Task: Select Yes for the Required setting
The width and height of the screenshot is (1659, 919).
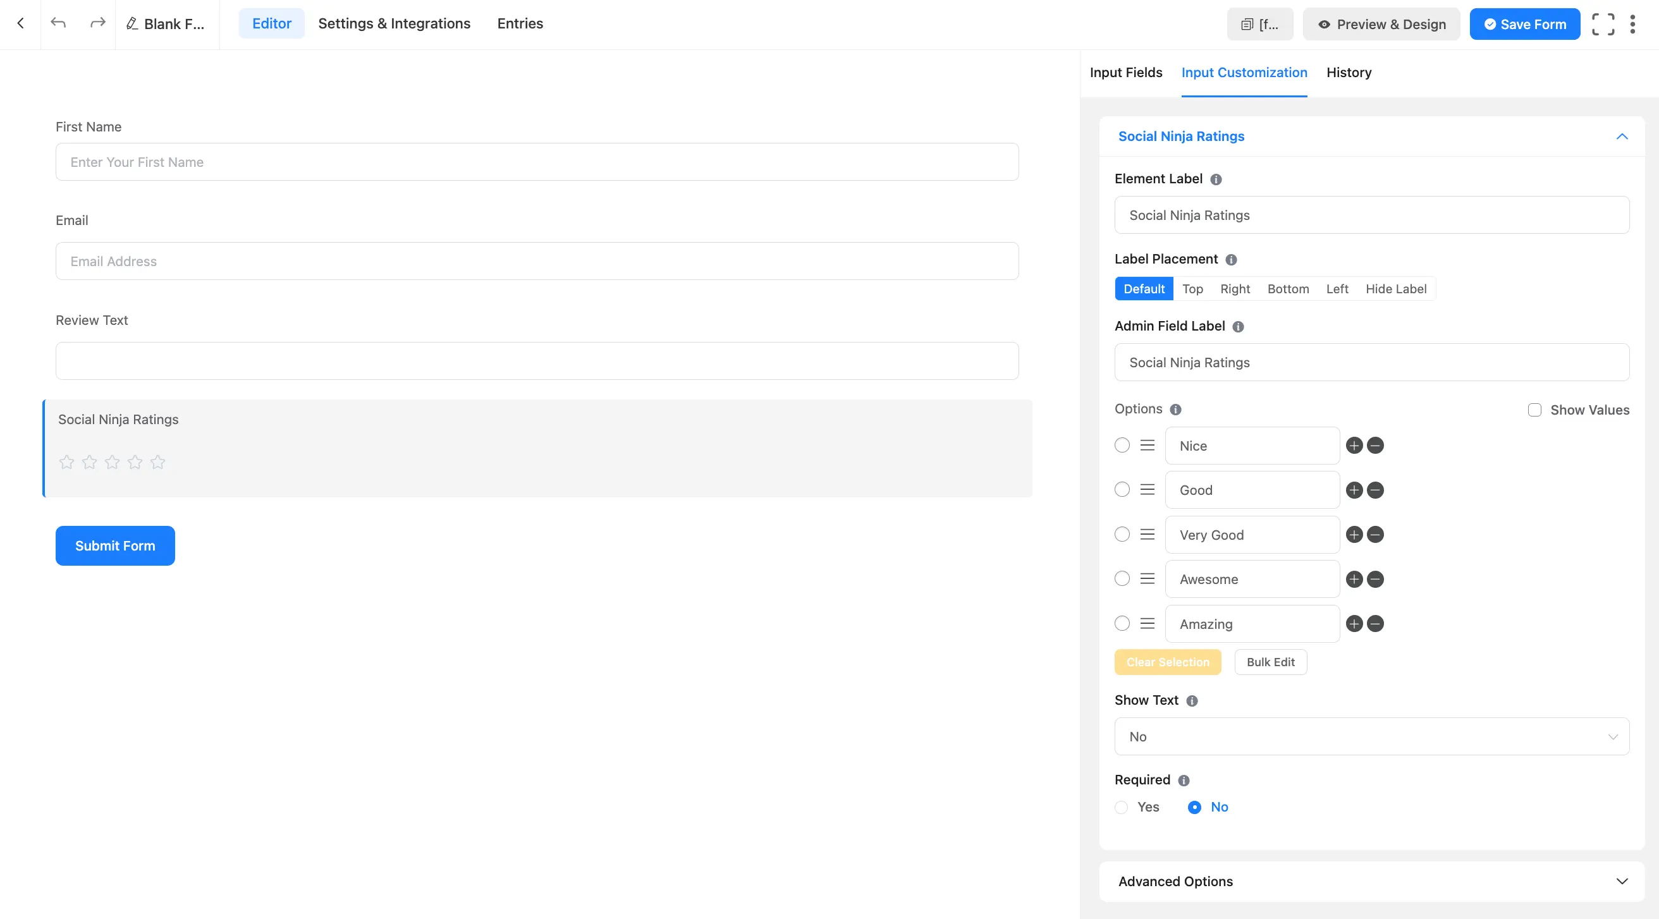Action: pos(1122,807)
